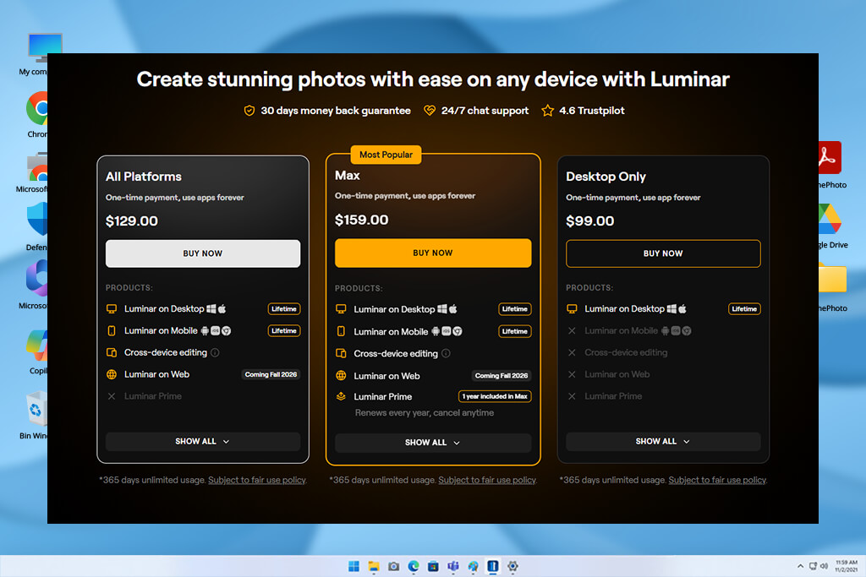
Task: Open fair use policy link under Max card
Action: point(487,480)
